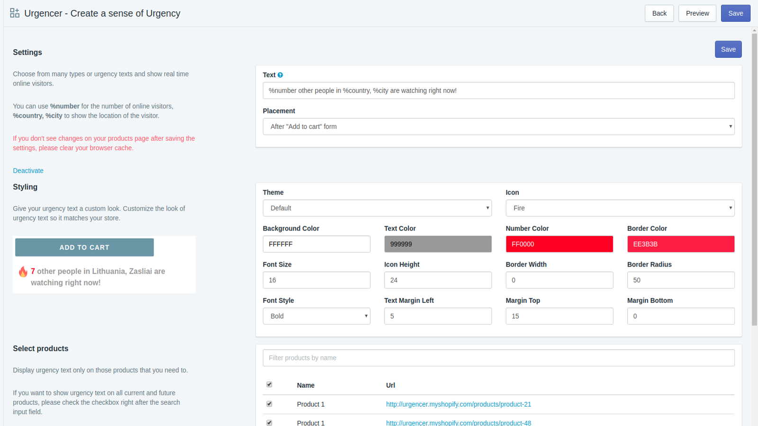Focus the Filter products by name field
The height and width of the screenshot is (426, 758).
click(x=498, y=358)
